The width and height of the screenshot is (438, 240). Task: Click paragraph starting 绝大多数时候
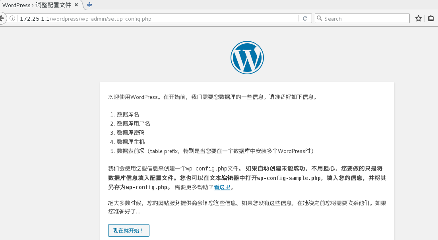click(247, 207)
